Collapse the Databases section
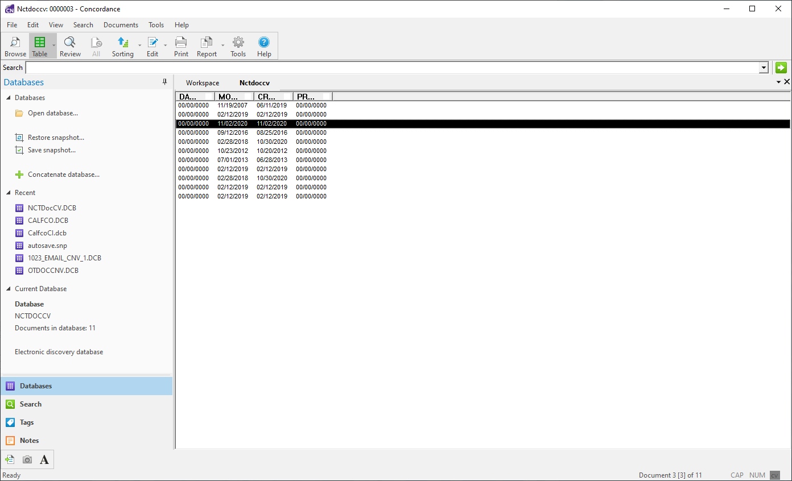Image resolution: width=792 pixels, height=481 pixels. (x=9, y=98)
